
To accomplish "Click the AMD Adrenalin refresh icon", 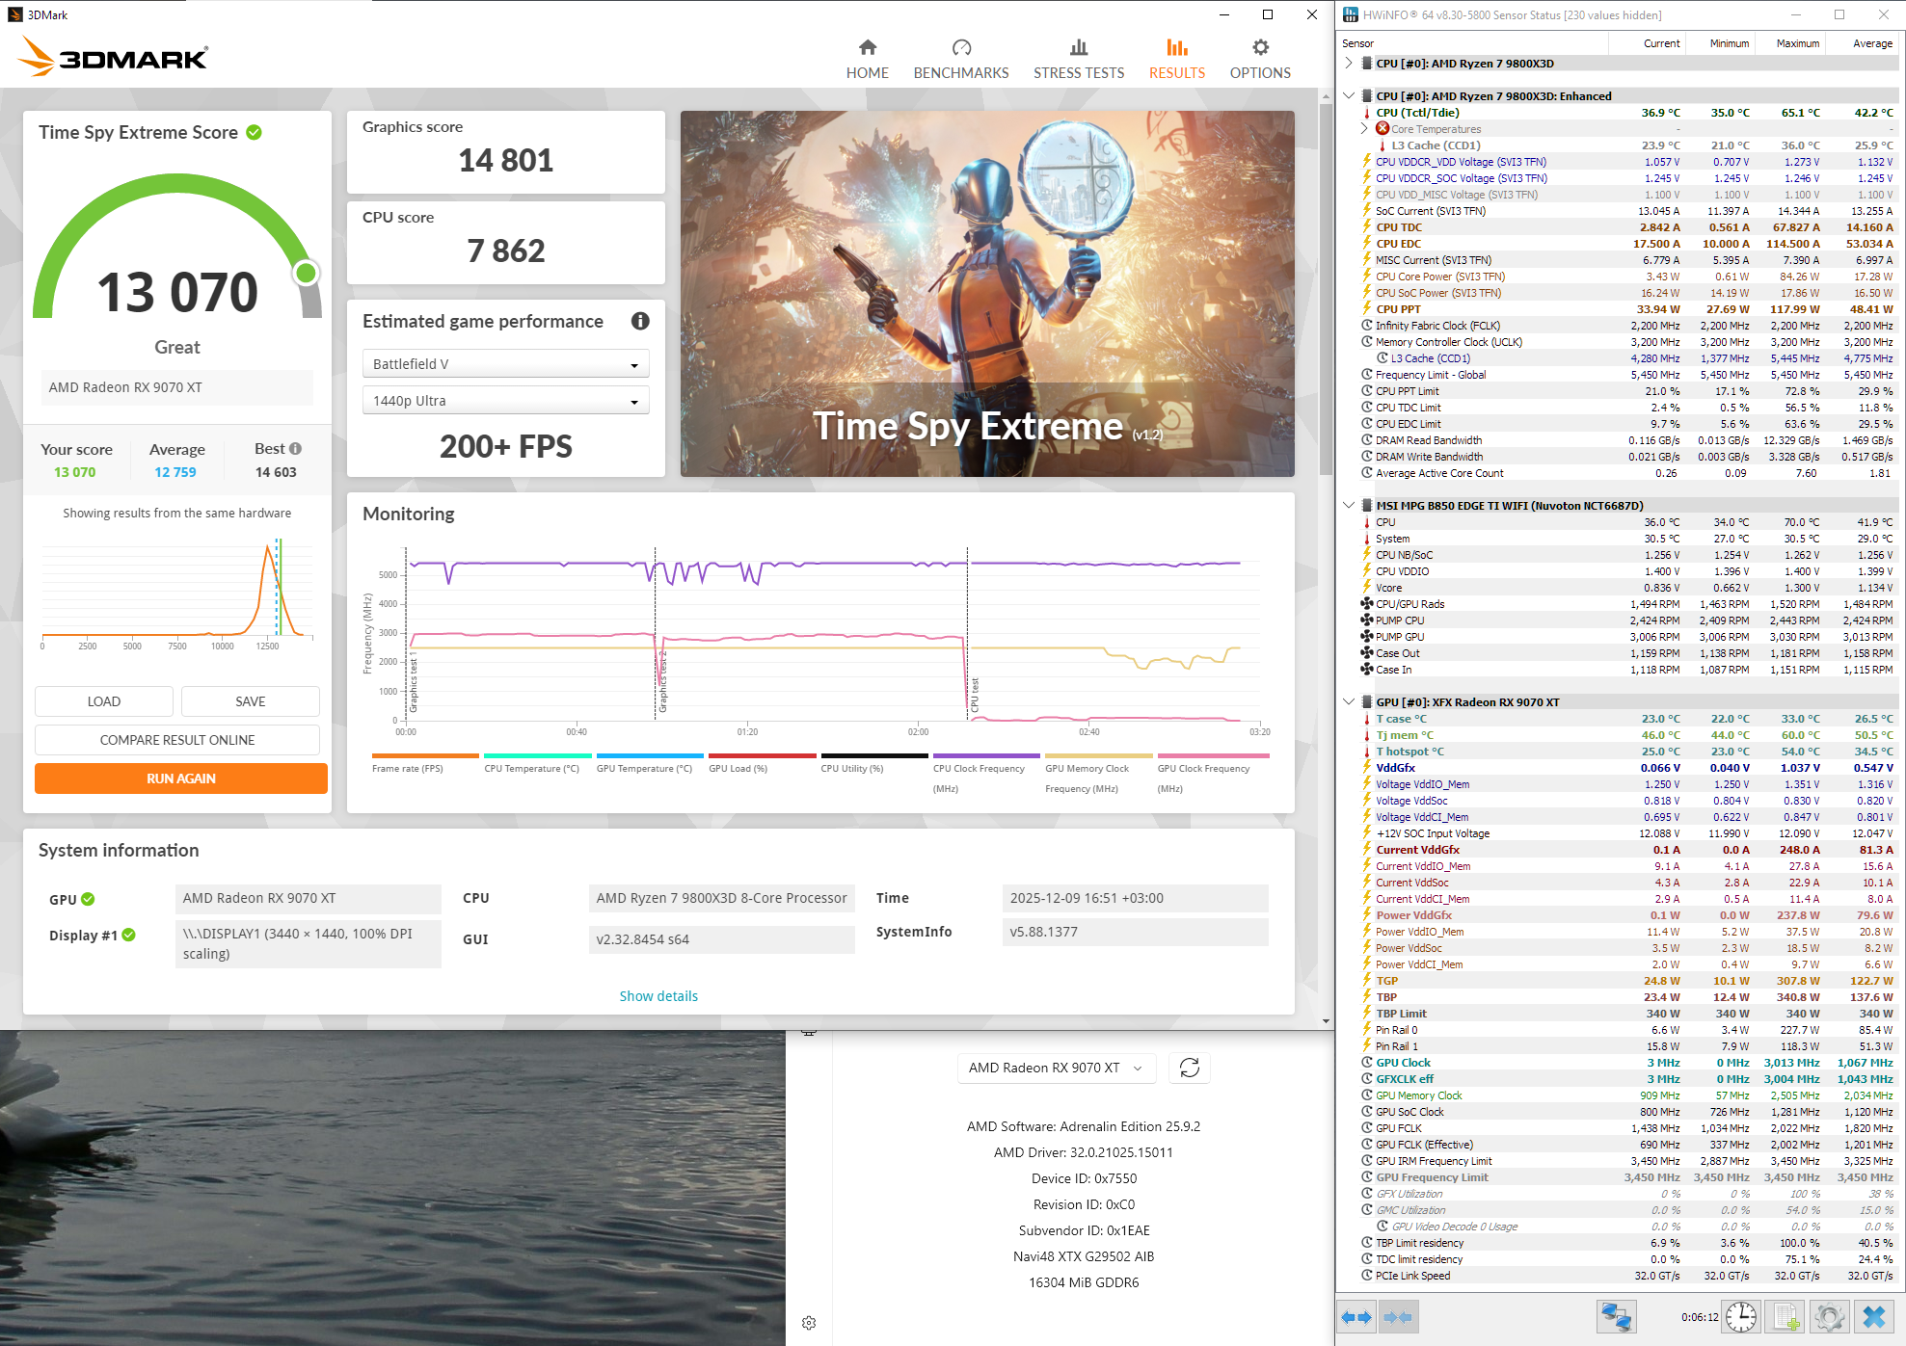I will [1190, 1068].
